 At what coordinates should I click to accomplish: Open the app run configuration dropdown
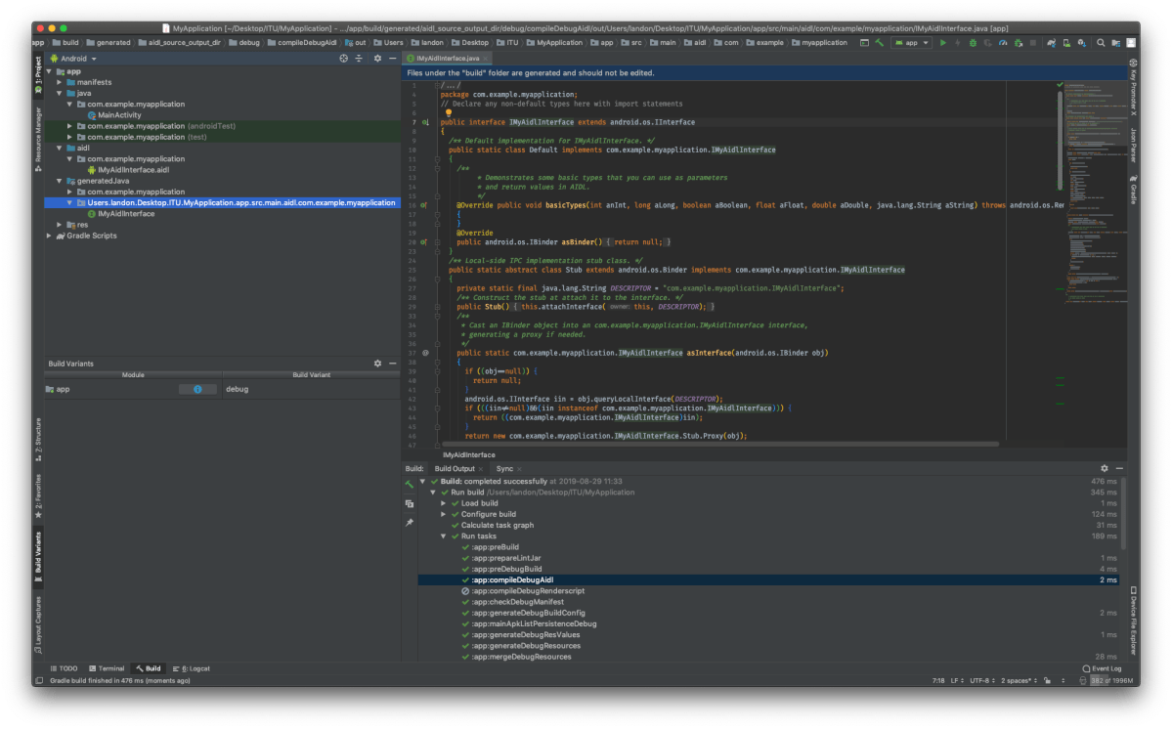[911, 43]
